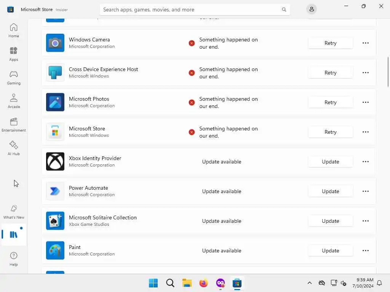390x292 pixels.
Task: Open taskbar Search
Action: tap(170, 283)
